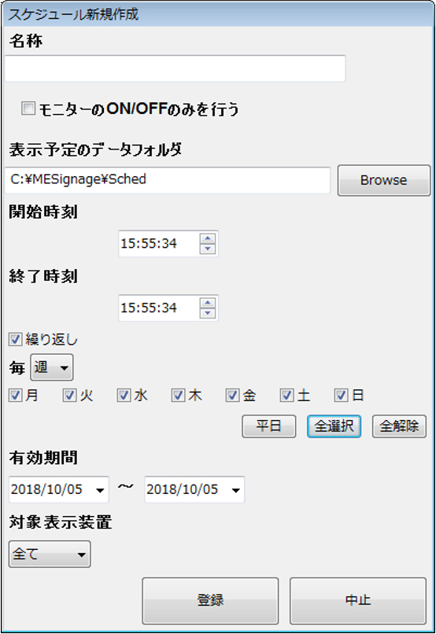Open the end date picker dropdown
The height and width of the screenshot is (634, 436).
pyautogui.click(x=236, y=490)
